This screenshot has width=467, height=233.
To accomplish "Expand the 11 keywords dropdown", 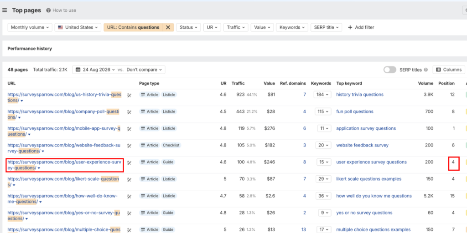I will (324, 128).
